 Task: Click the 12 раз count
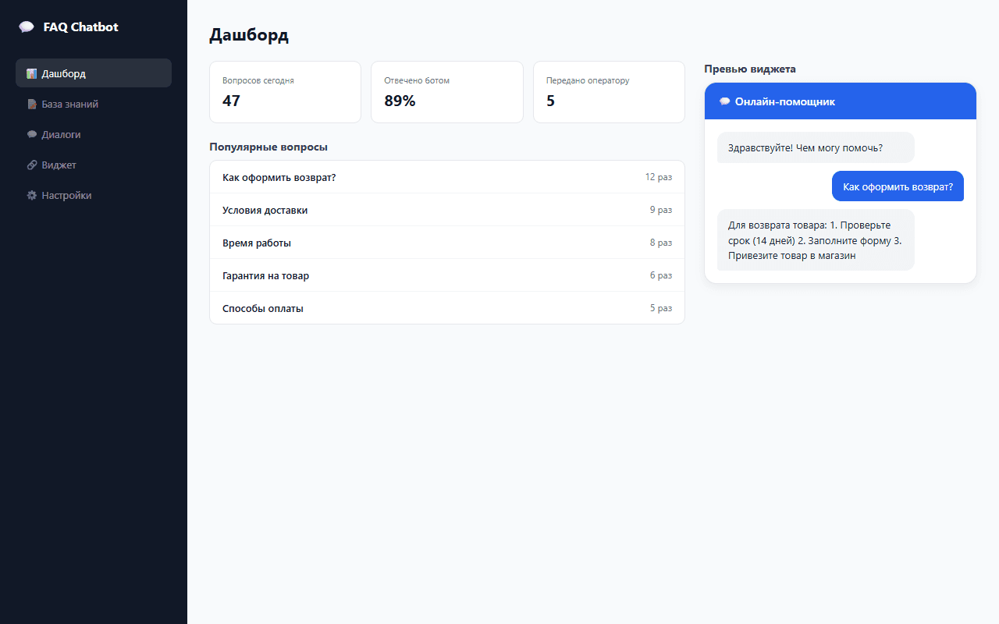[x=659, y=177]
